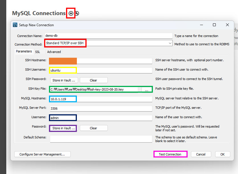Click 'Type a name for the connection' text

pyautogui.click(x=196, y=36)
